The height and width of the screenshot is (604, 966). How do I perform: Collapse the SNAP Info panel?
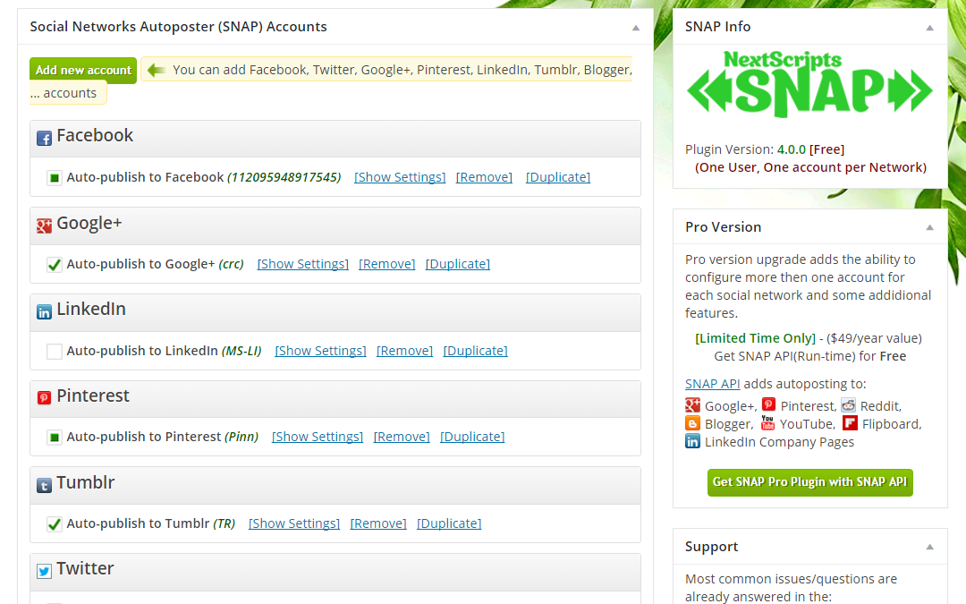pos(929,28)
